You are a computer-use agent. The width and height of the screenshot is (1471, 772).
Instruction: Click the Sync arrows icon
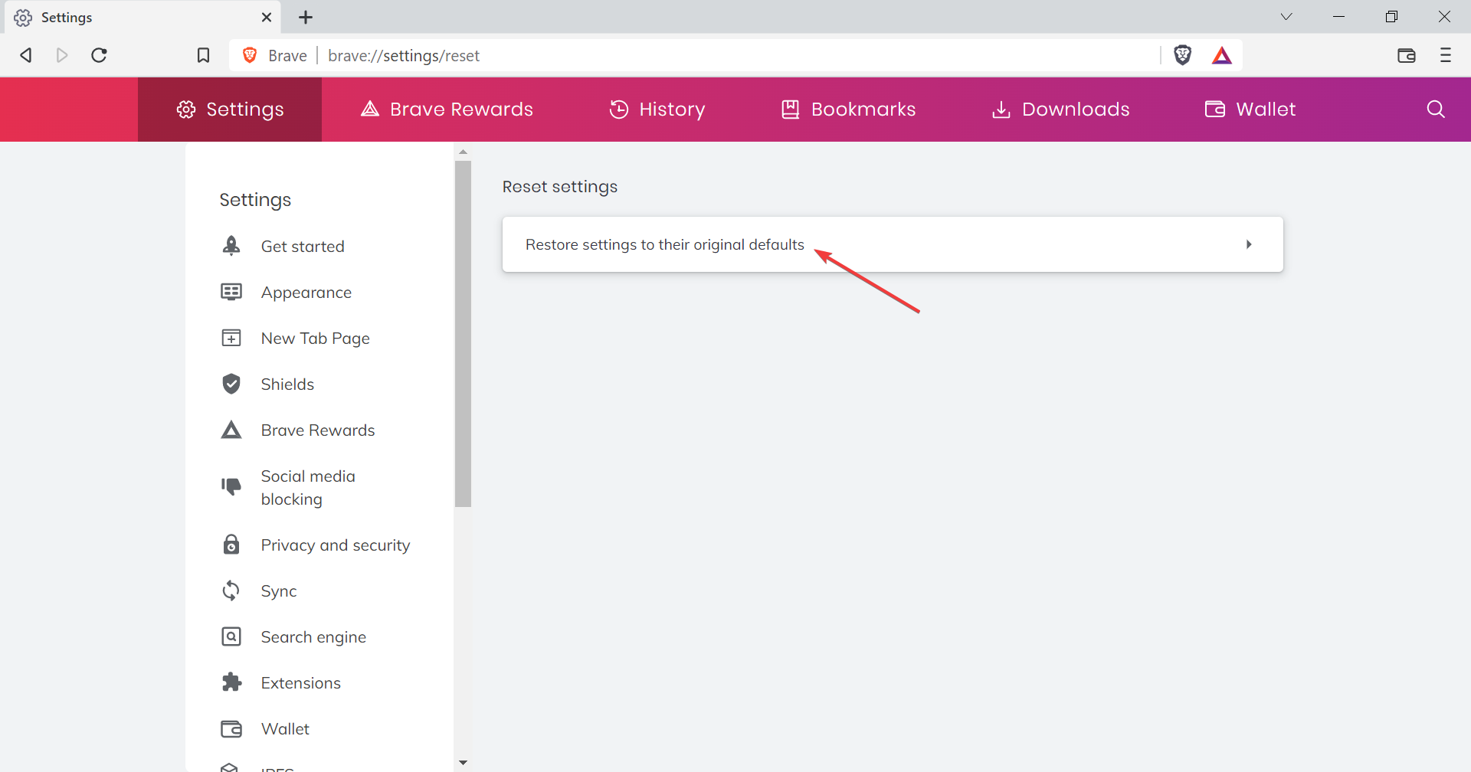click(x=231, y=590)
